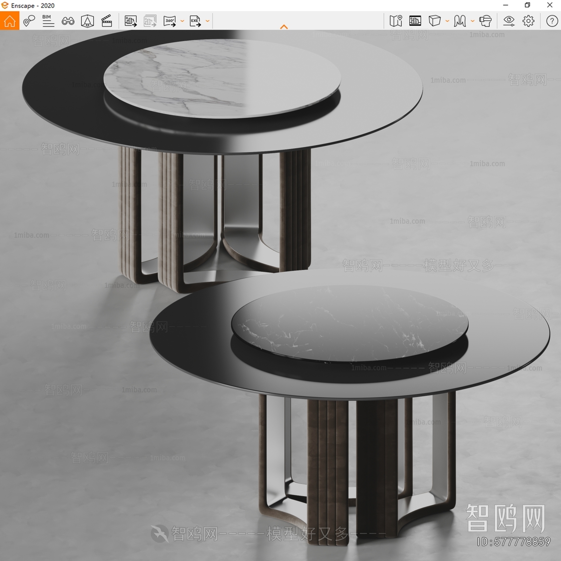Export standalone EXE file
Image resolution: width=561 pixels, height=561 pixels.
[x=195, y=21]
